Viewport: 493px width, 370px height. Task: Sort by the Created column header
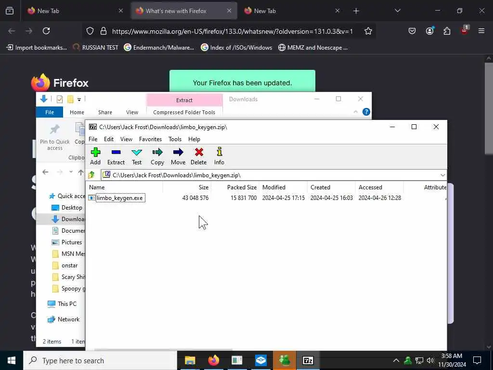point(331,187)
